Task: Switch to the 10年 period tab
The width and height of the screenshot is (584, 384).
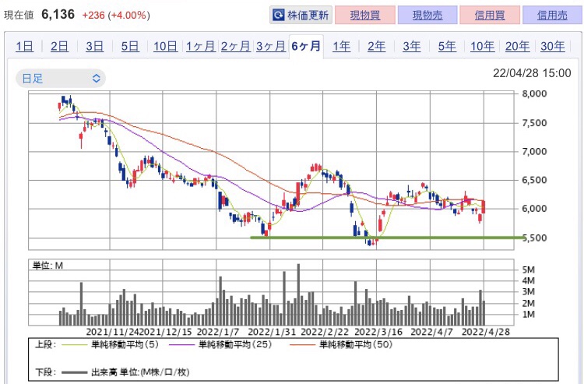Action: [482, 46]
